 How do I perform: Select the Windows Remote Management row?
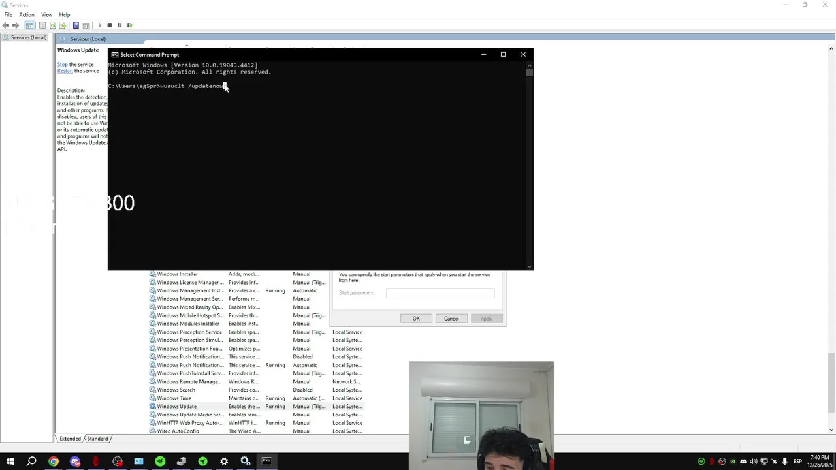pyautogui.click(x=255, y=382)
